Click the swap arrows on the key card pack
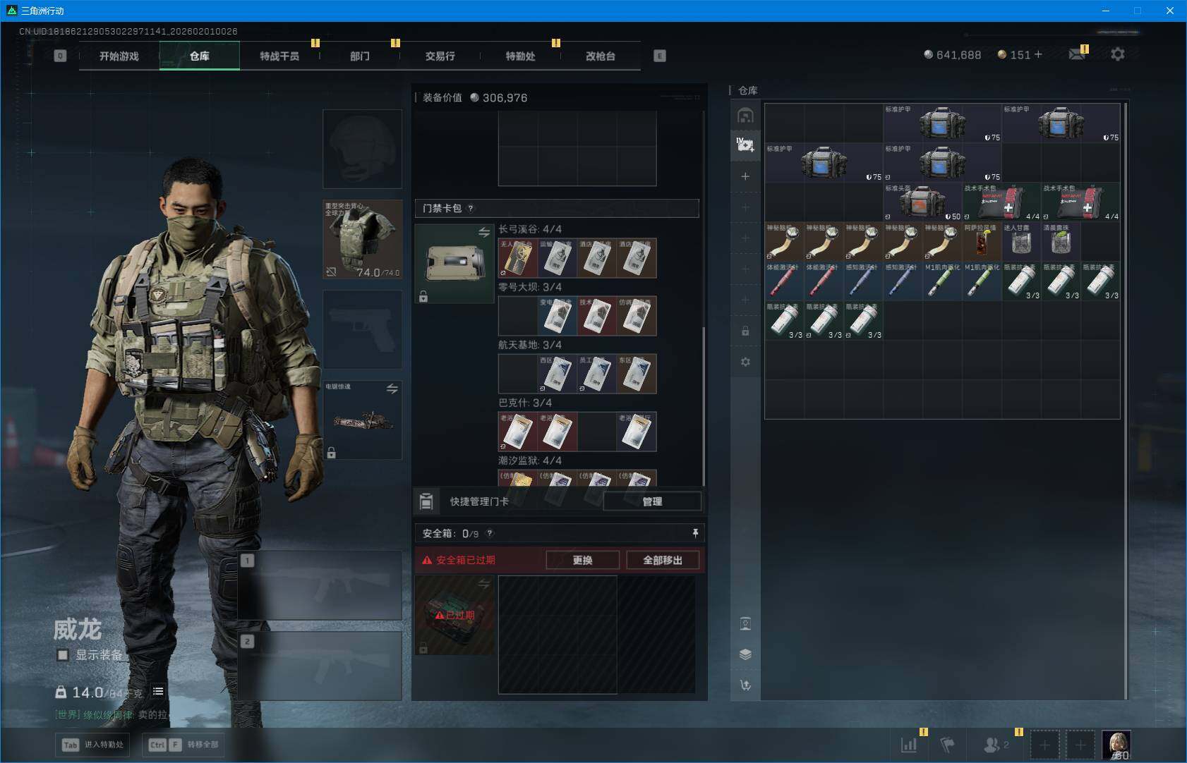 [484, 233]
